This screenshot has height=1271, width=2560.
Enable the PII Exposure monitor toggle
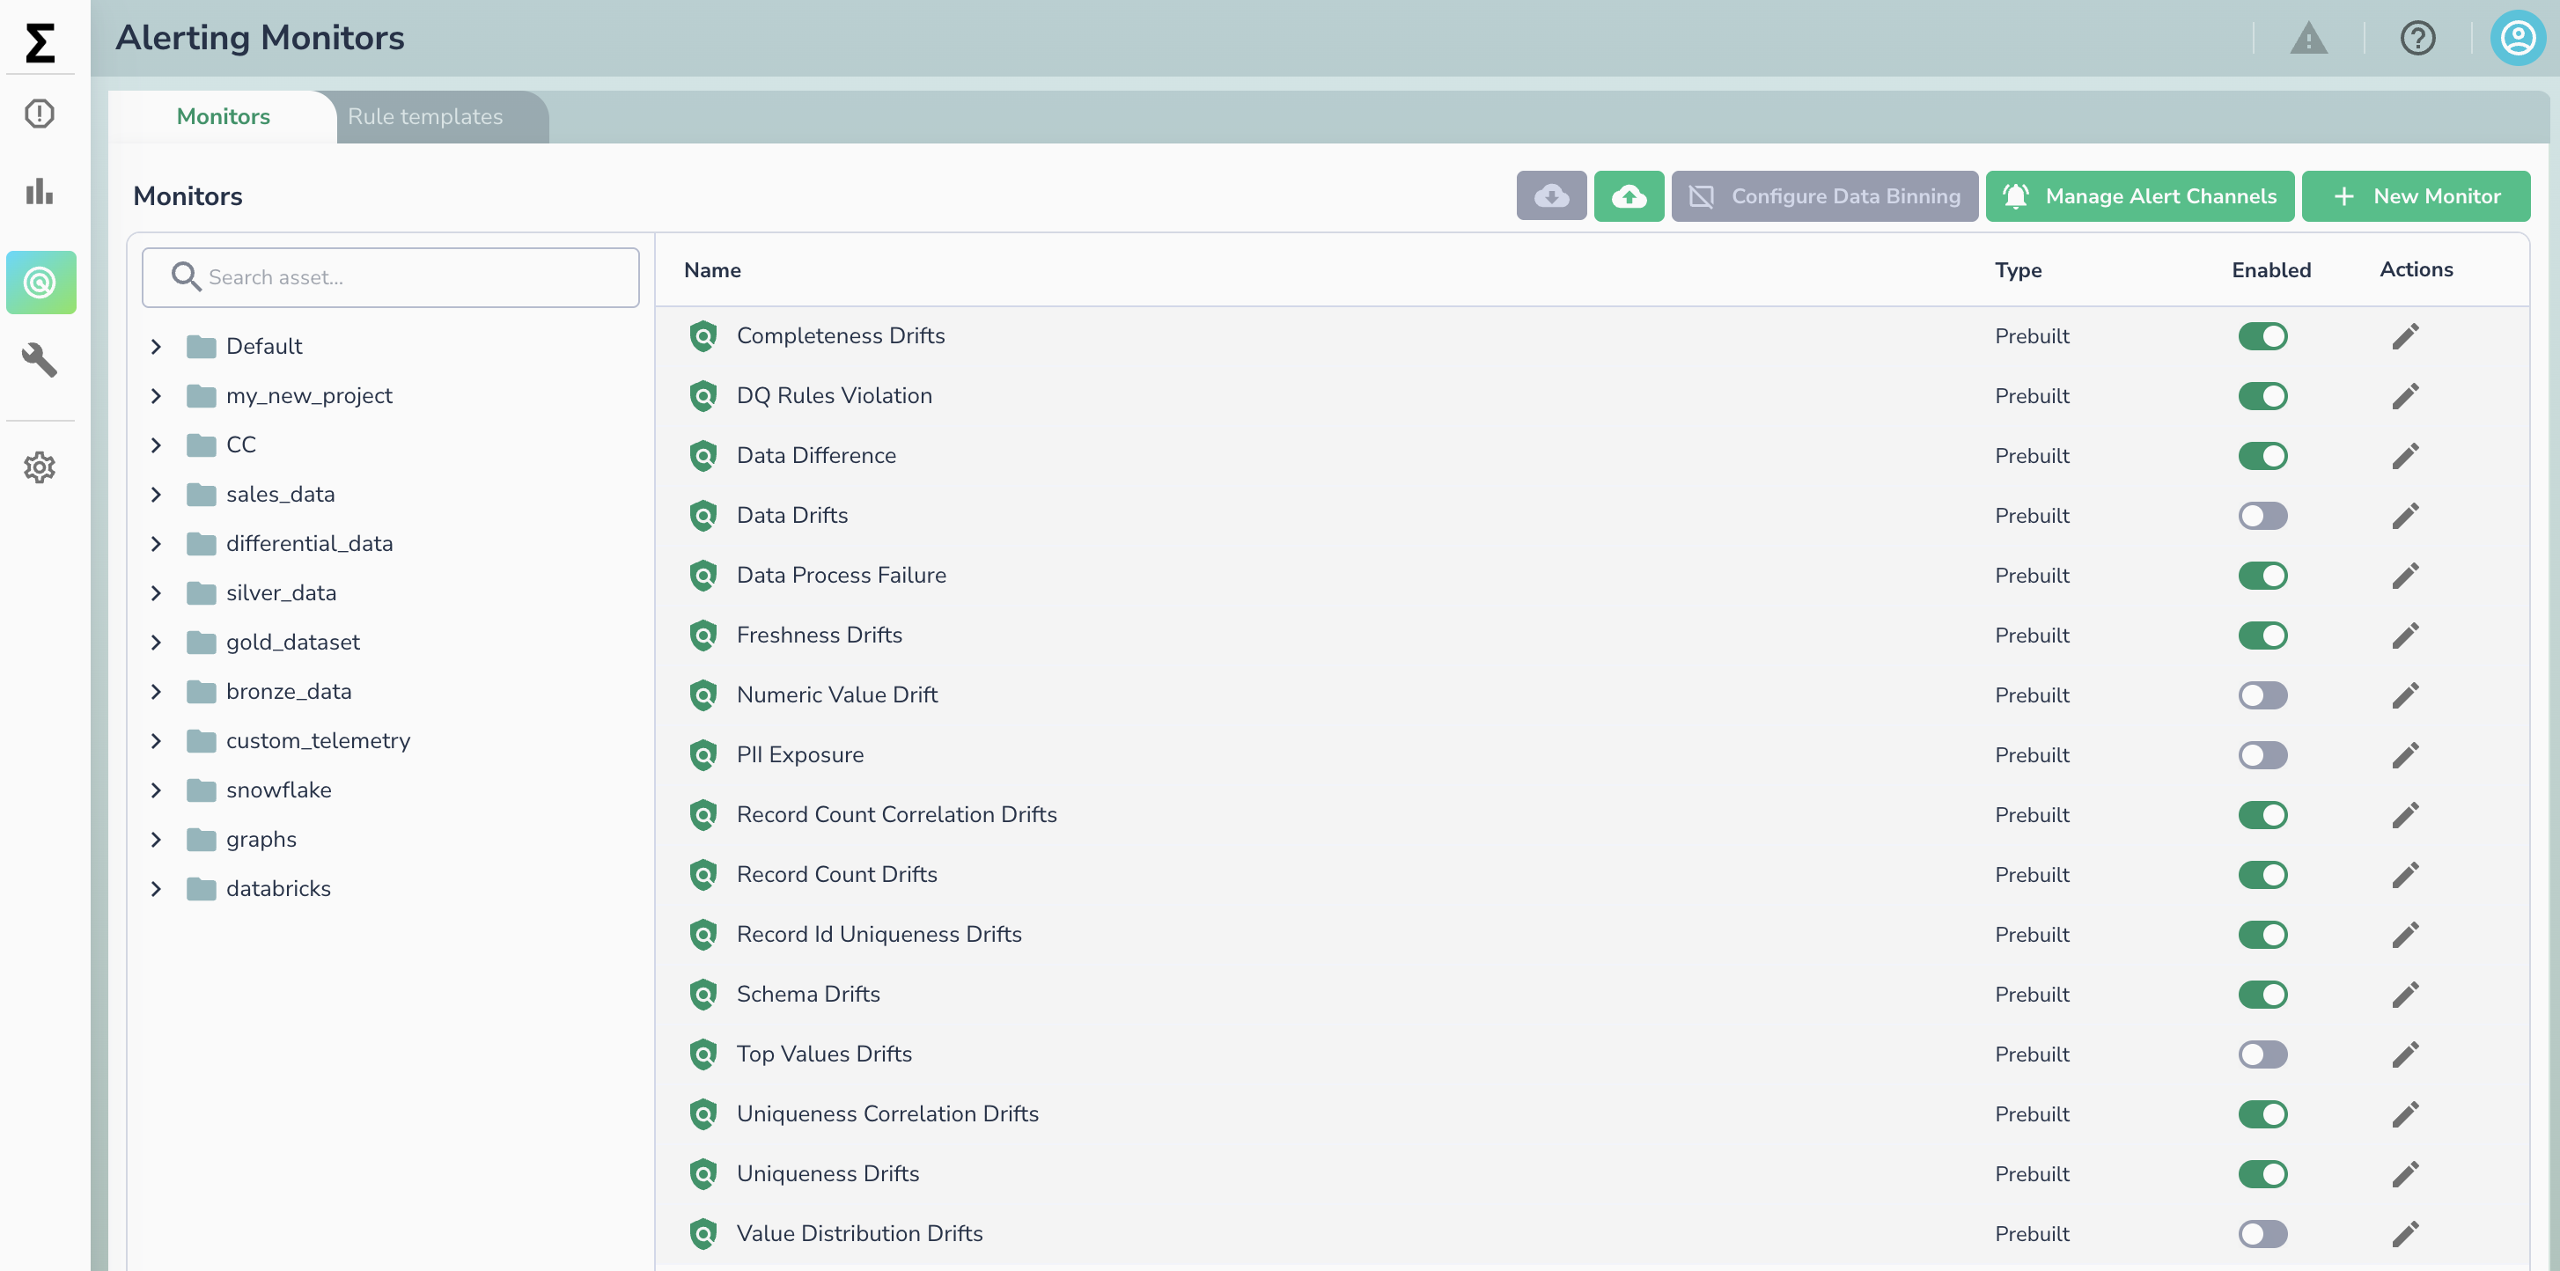click(x=2262, y=755)
